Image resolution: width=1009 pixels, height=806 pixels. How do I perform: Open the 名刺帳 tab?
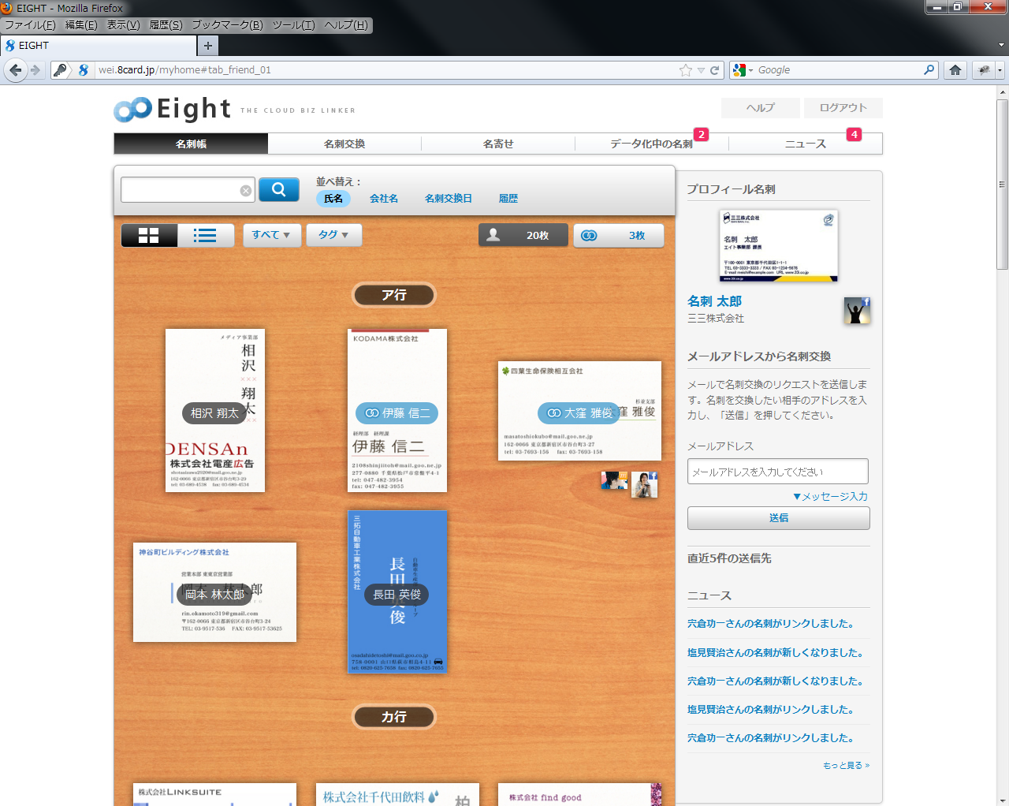click(191, 144)
